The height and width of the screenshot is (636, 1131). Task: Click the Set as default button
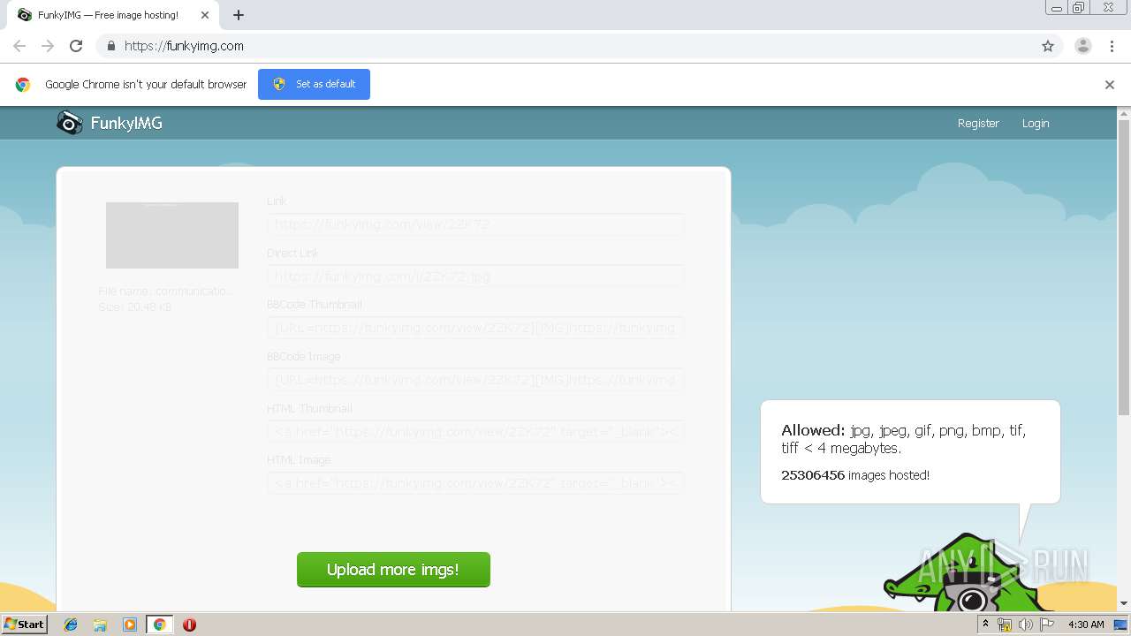click(314, 84)
